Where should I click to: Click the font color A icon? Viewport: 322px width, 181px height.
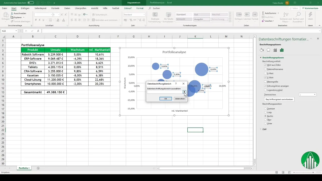[63, 20]
